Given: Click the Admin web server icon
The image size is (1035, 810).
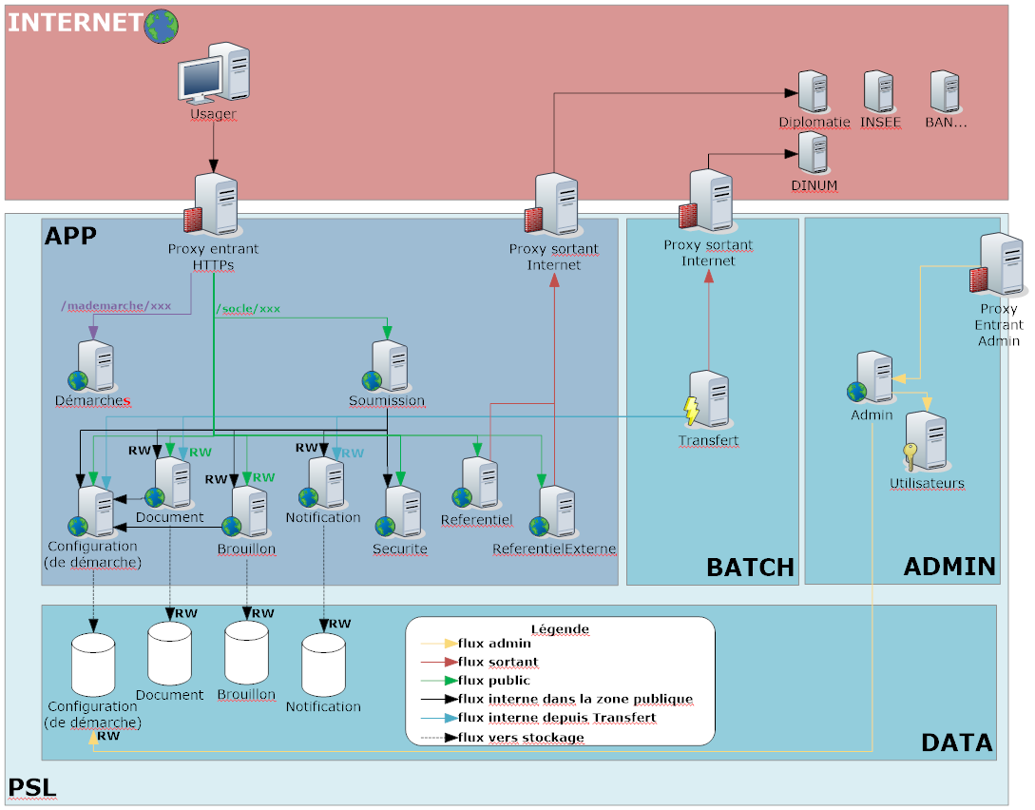Looking at the screenshot, I should pyautogui.click(x=872, y=378).
